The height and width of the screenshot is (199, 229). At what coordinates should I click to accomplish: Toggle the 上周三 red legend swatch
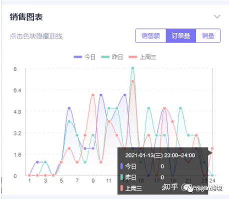click(x=133, y=57)
